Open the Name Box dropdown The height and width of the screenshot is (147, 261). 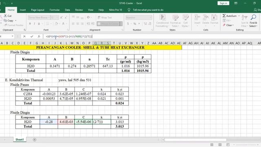(13, 36)
